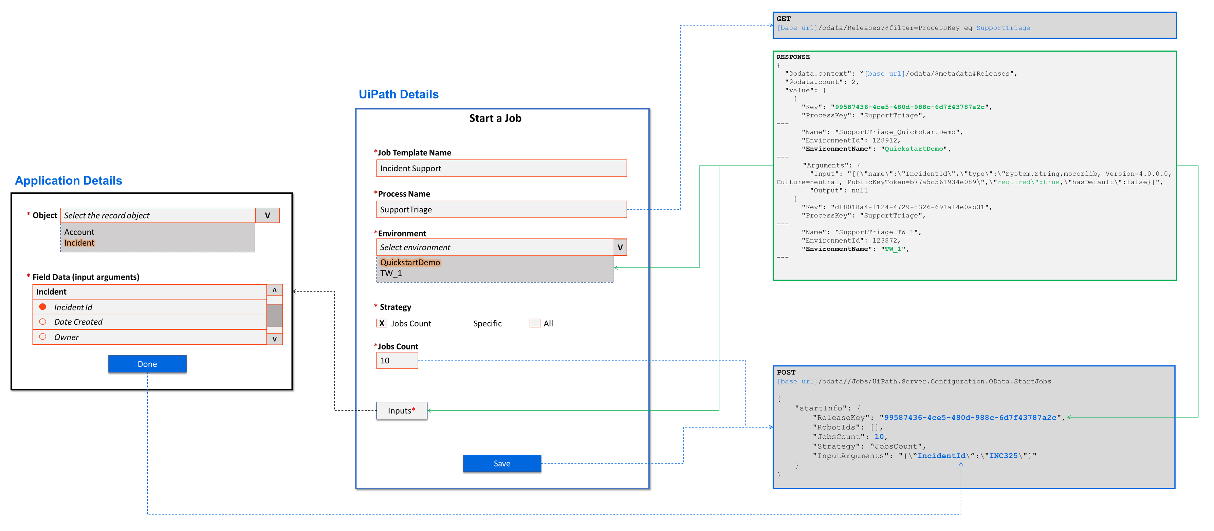Click the IncidentId key in InputArguments
The width and height of the screenshot is (1214, 531).
(x=941, y=456)
